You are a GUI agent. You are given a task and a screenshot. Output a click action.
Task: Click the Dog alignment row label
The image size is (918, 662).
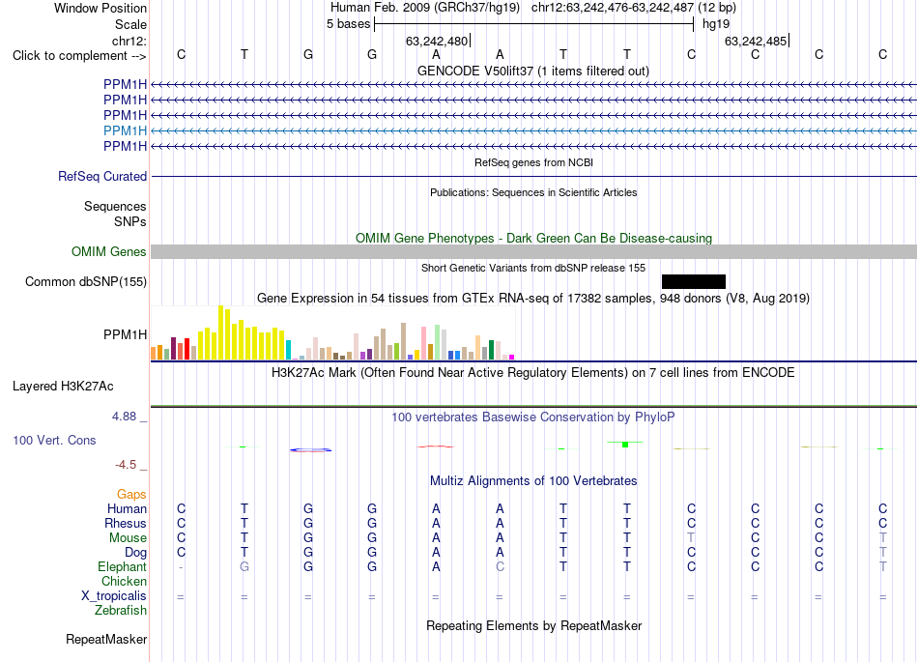(x=136, y=553)
